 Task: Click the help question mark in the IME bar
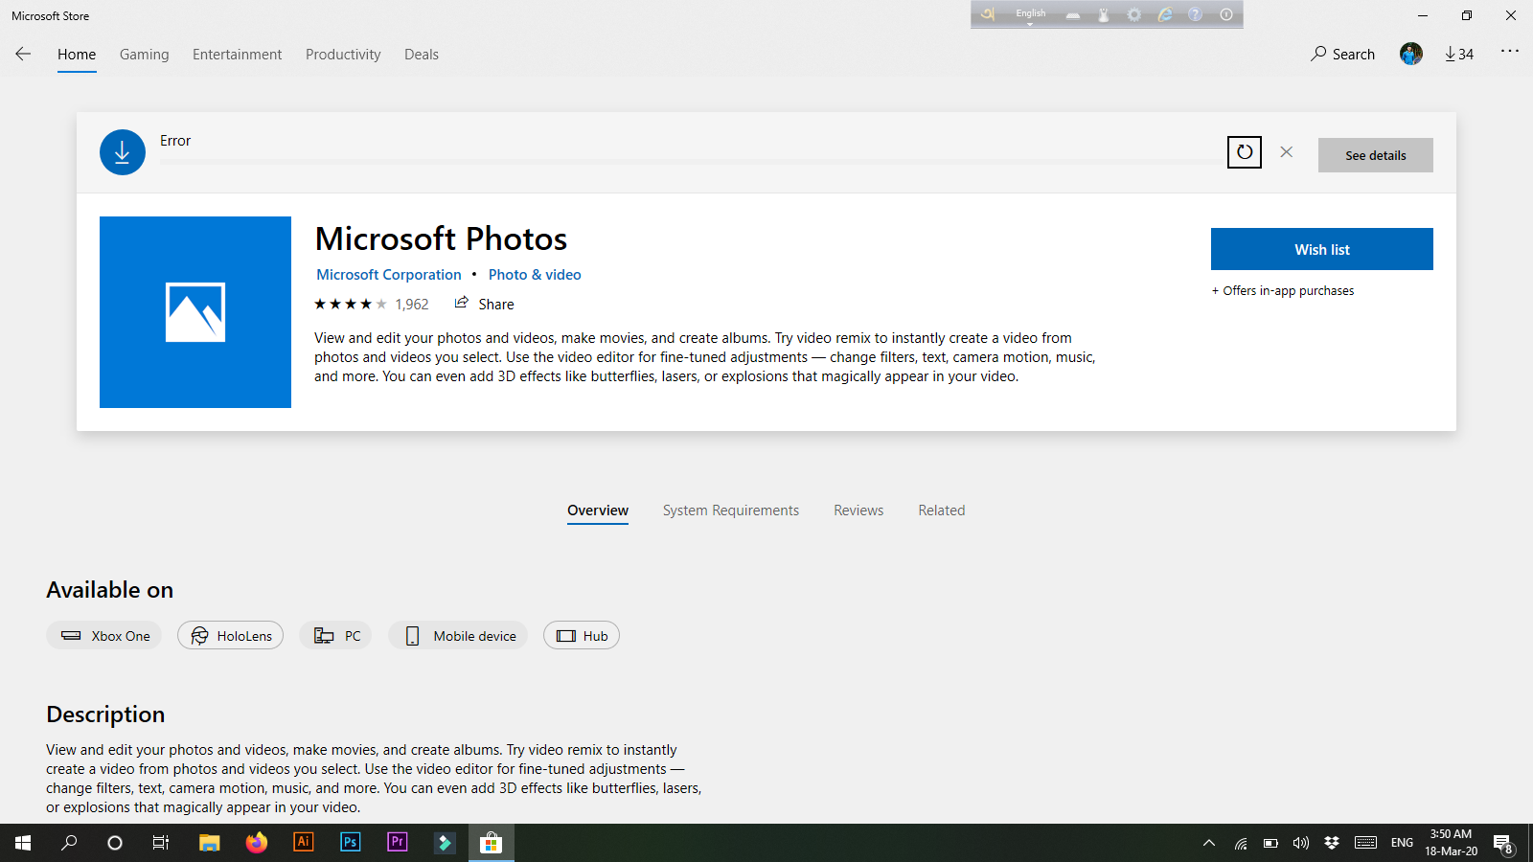click(1196, 14)
